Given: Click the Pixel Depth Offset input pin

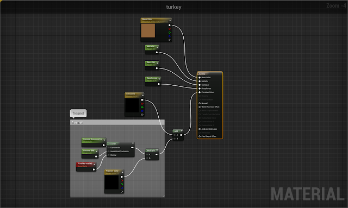Looking at the screenshot, I should click(x=200, y=136).
